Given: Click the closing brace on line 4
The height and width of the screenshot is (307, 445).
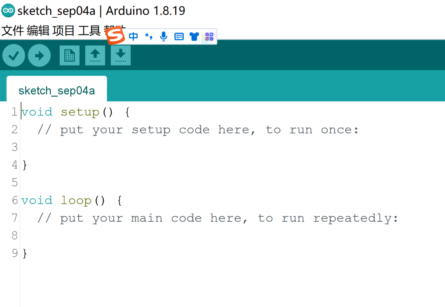Looking at the screenshot, I should pos(25,165).
